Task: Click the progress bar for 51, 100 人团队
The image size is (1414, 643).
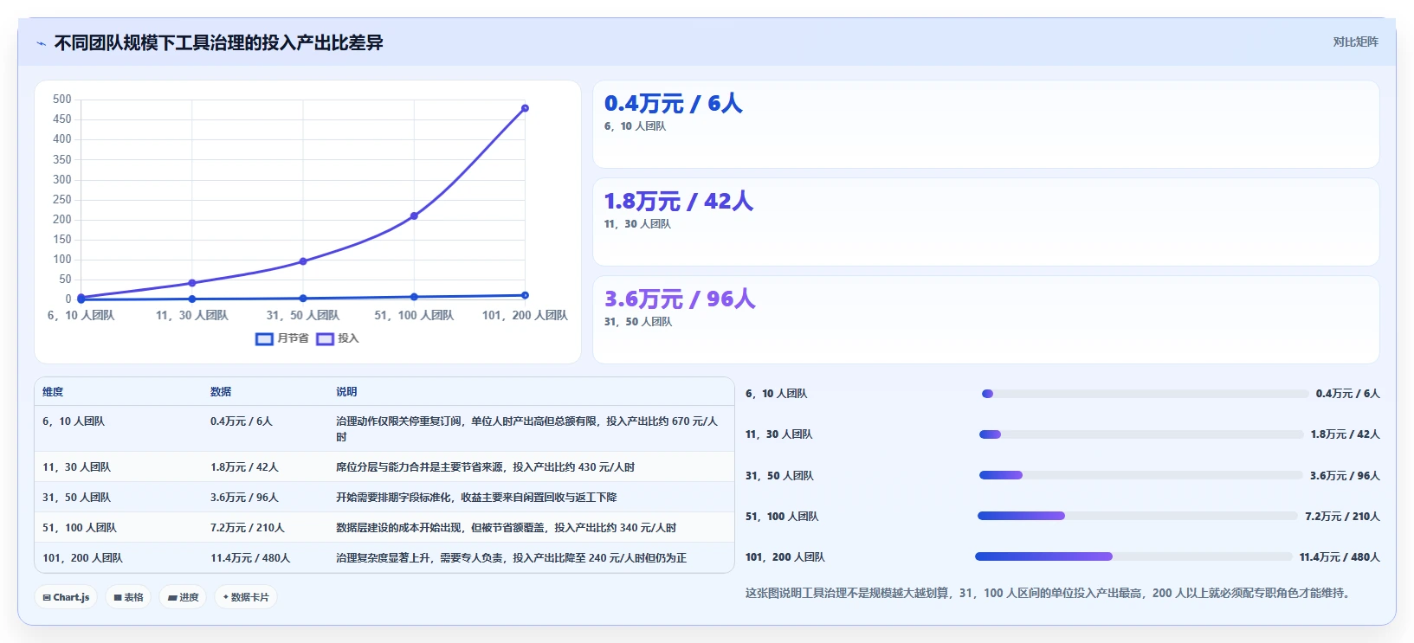Action: 1138,516
